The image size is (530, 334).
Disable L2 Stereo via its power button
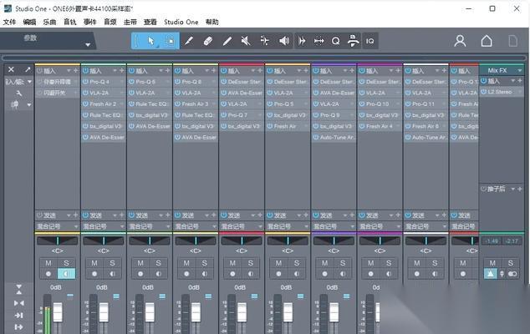click(484, 92)
